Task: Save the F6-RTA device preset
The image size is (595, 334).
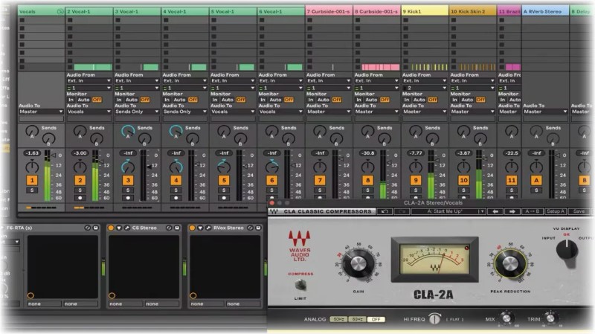Action: tap(96, 228)
